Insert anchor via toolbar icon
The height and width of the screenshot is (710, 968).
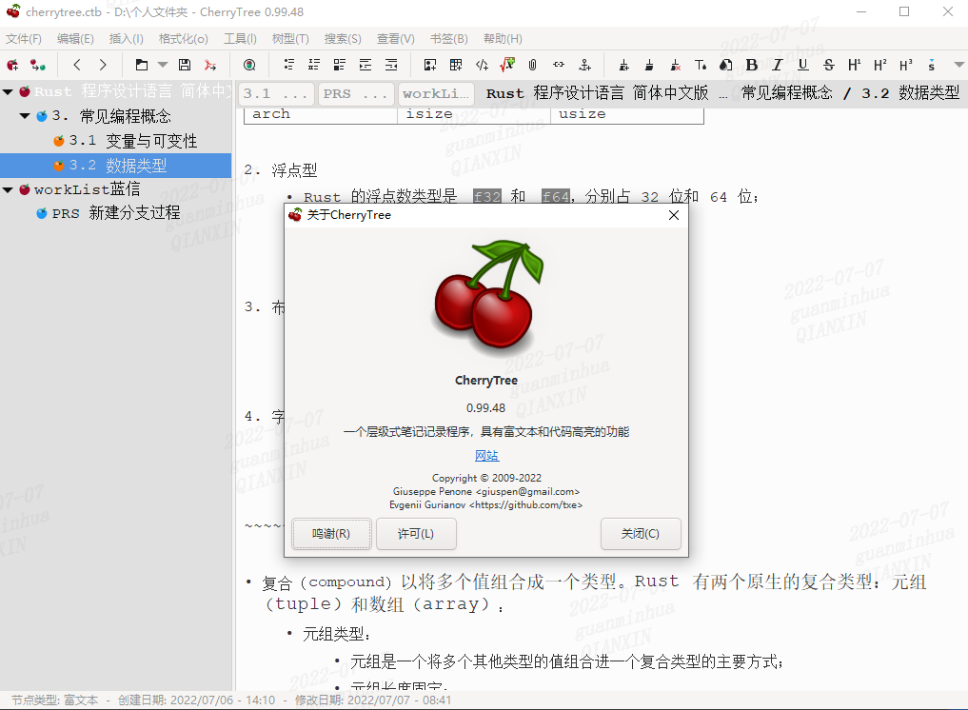tap(584, 65)
